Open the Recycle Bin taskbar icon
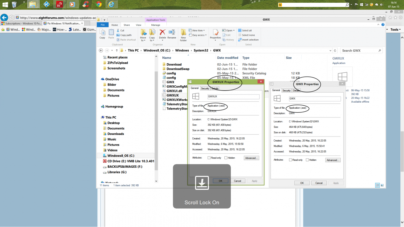The width and height of the screenshot is (404, 227). pyautogui.click(x=14, y=4)
